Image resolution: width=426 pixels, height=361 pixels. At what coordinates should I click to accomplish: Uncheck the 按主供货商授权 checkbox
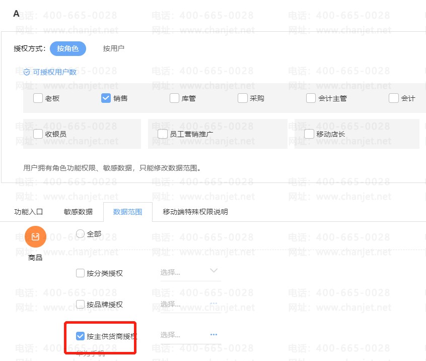click(80, 336)
